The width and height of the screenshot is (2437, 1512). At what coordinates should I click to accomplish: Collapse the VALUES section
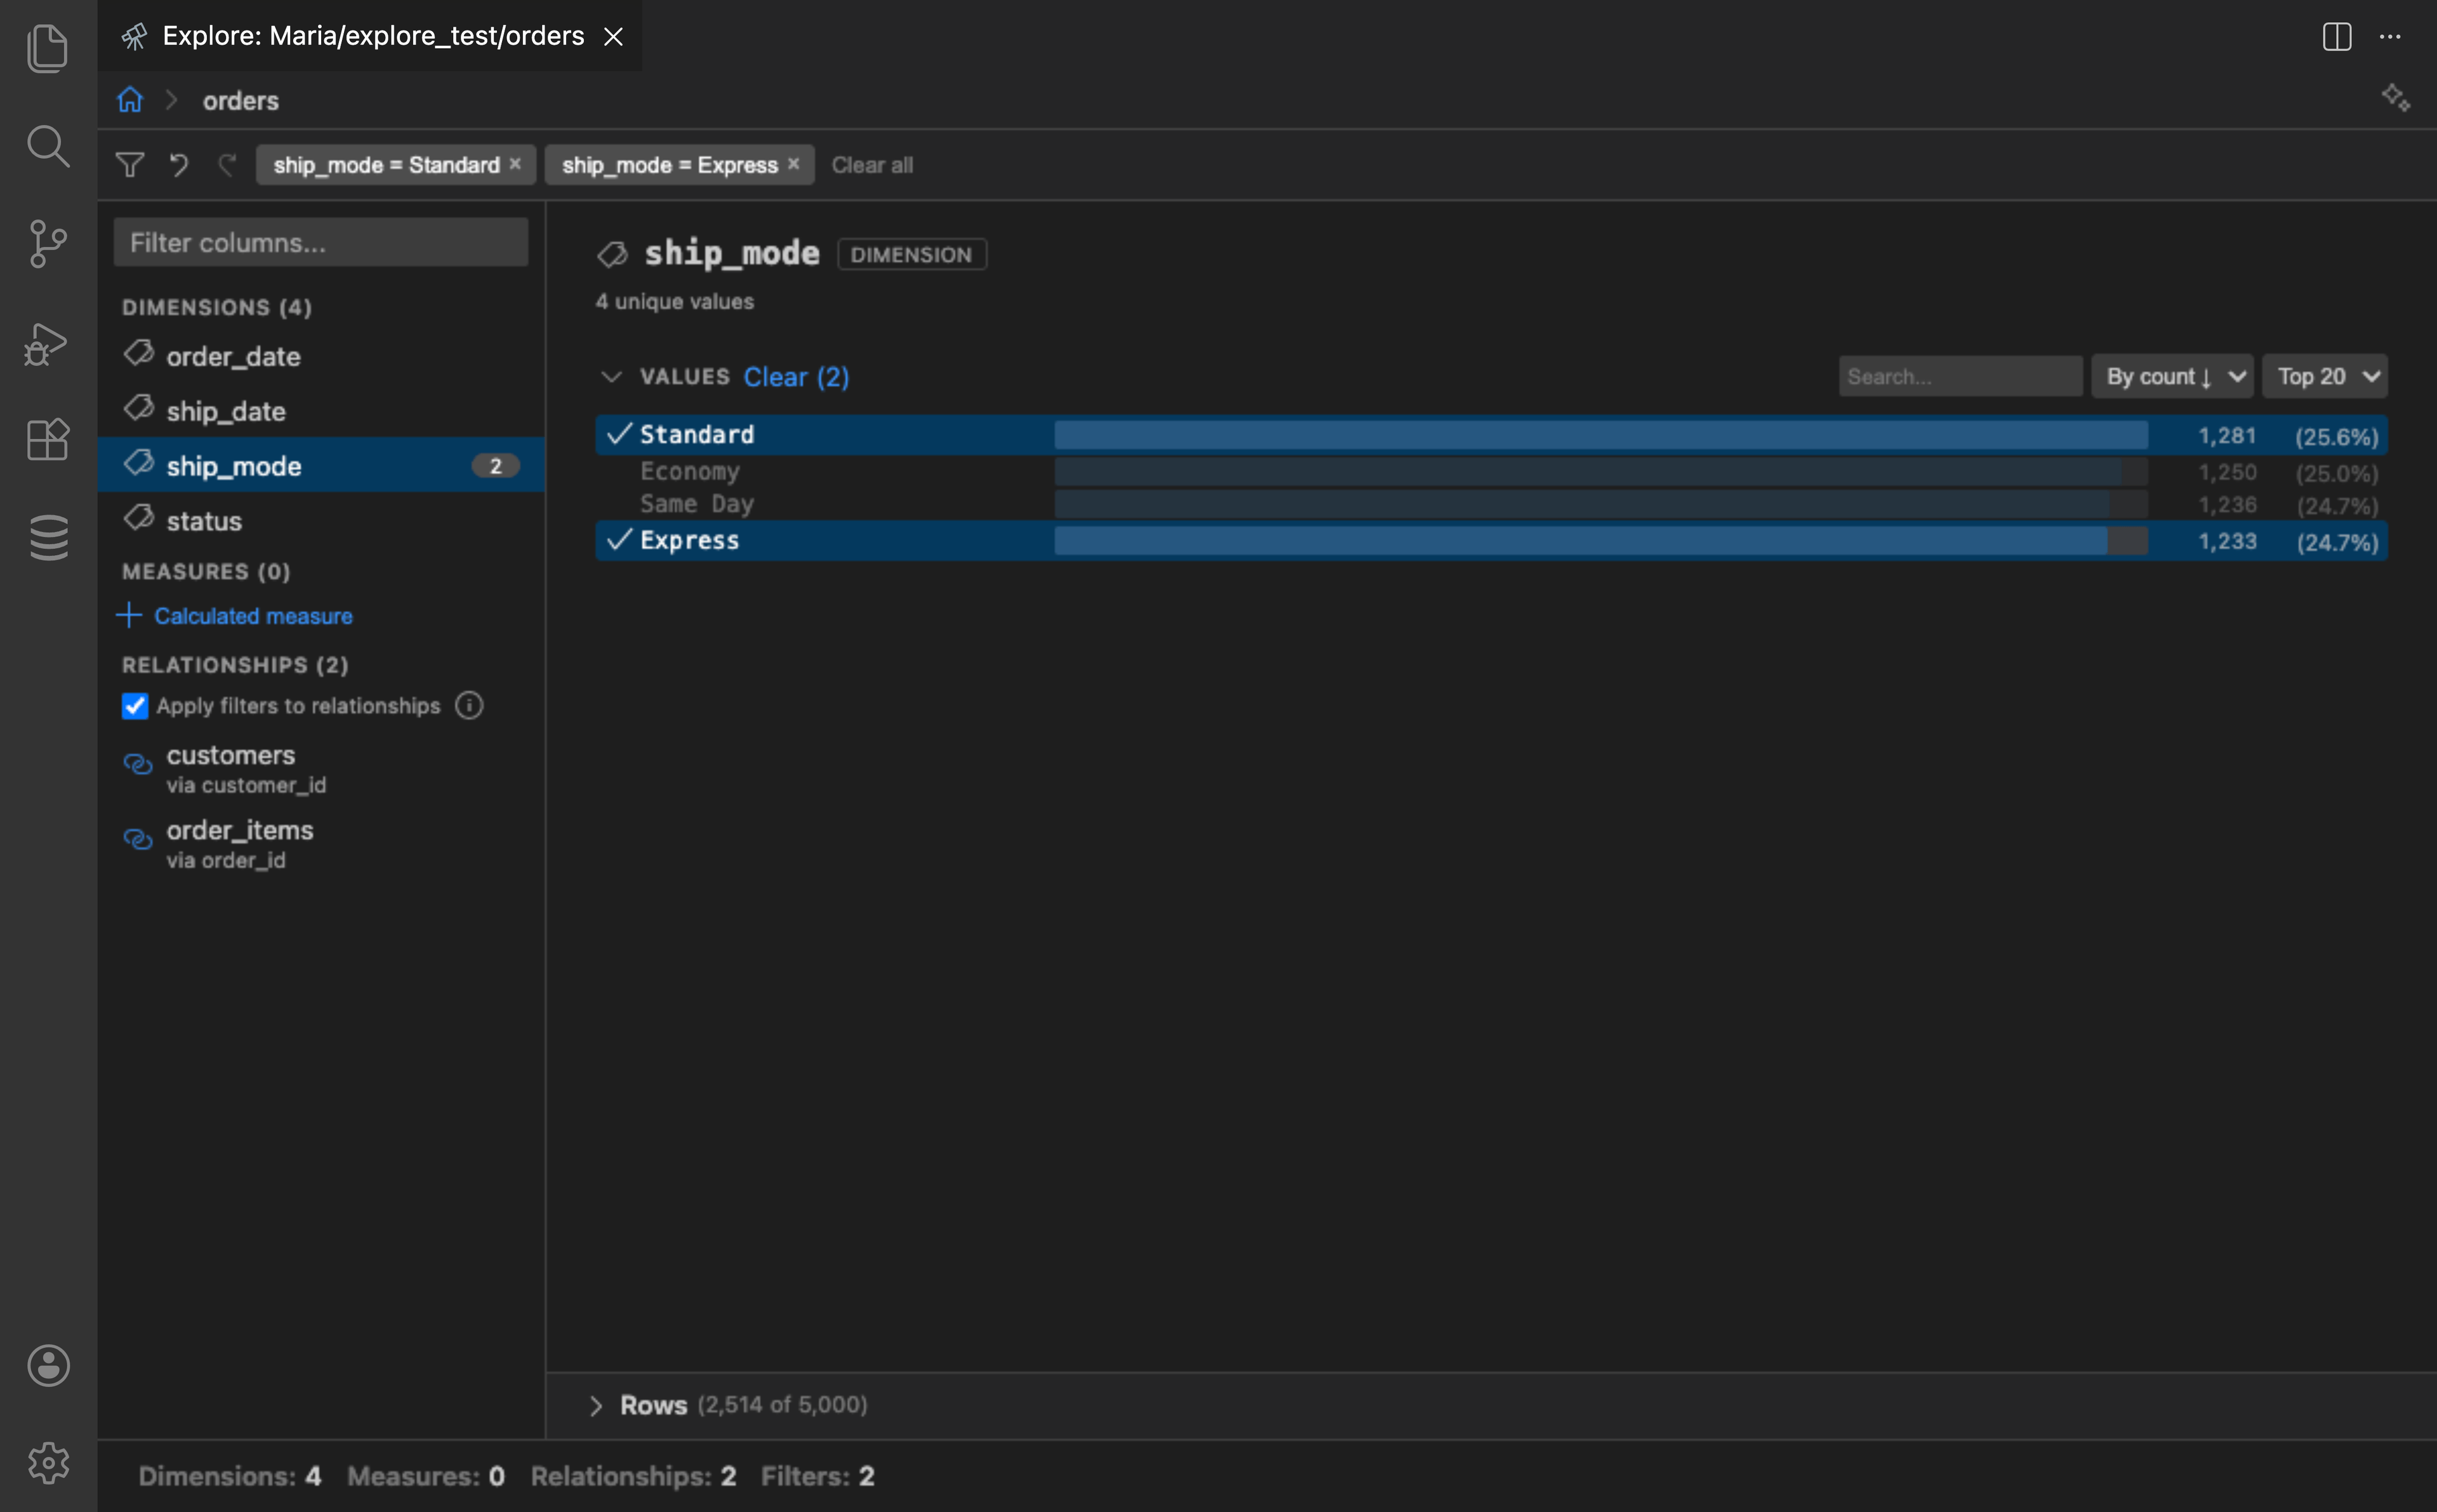611,377
